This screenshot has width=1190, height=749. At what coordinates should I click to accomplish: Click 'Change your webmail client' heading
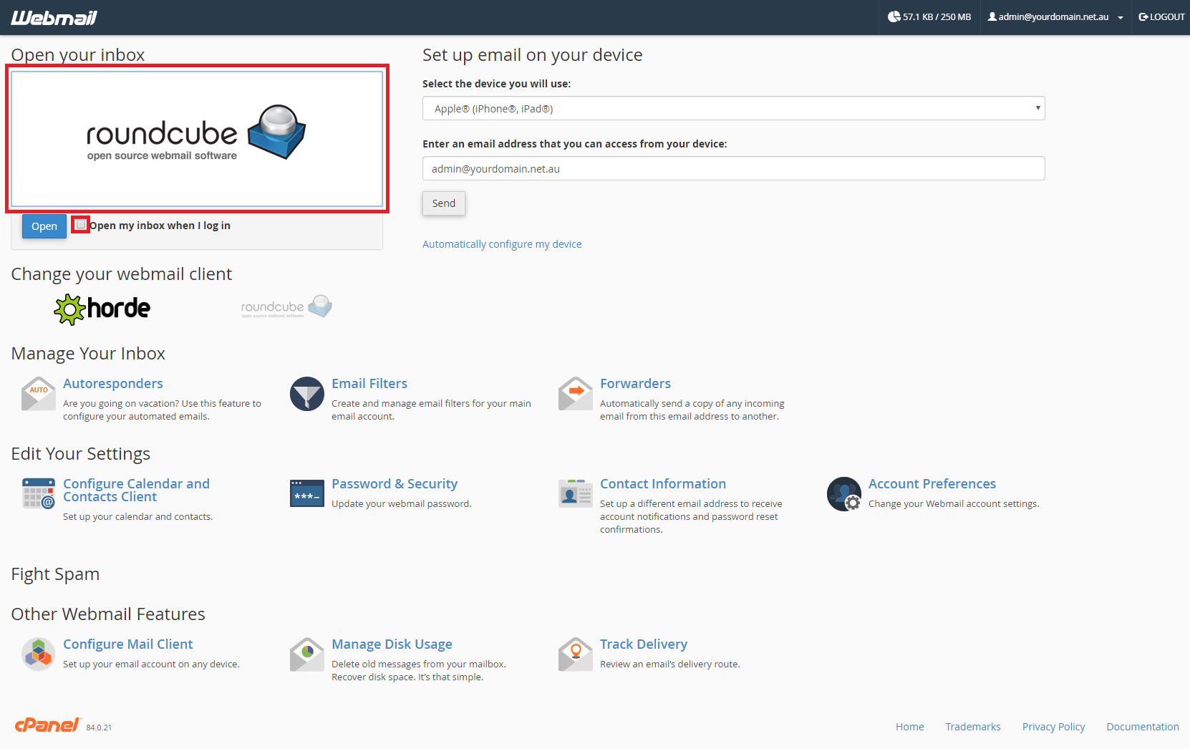coord(122,274)
